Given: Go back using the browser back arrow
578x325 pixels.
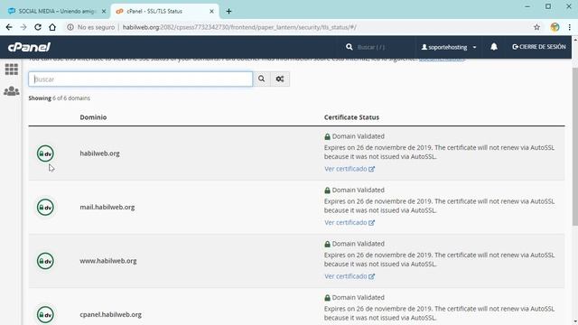Looking at the screenshot, I should 9,27.
